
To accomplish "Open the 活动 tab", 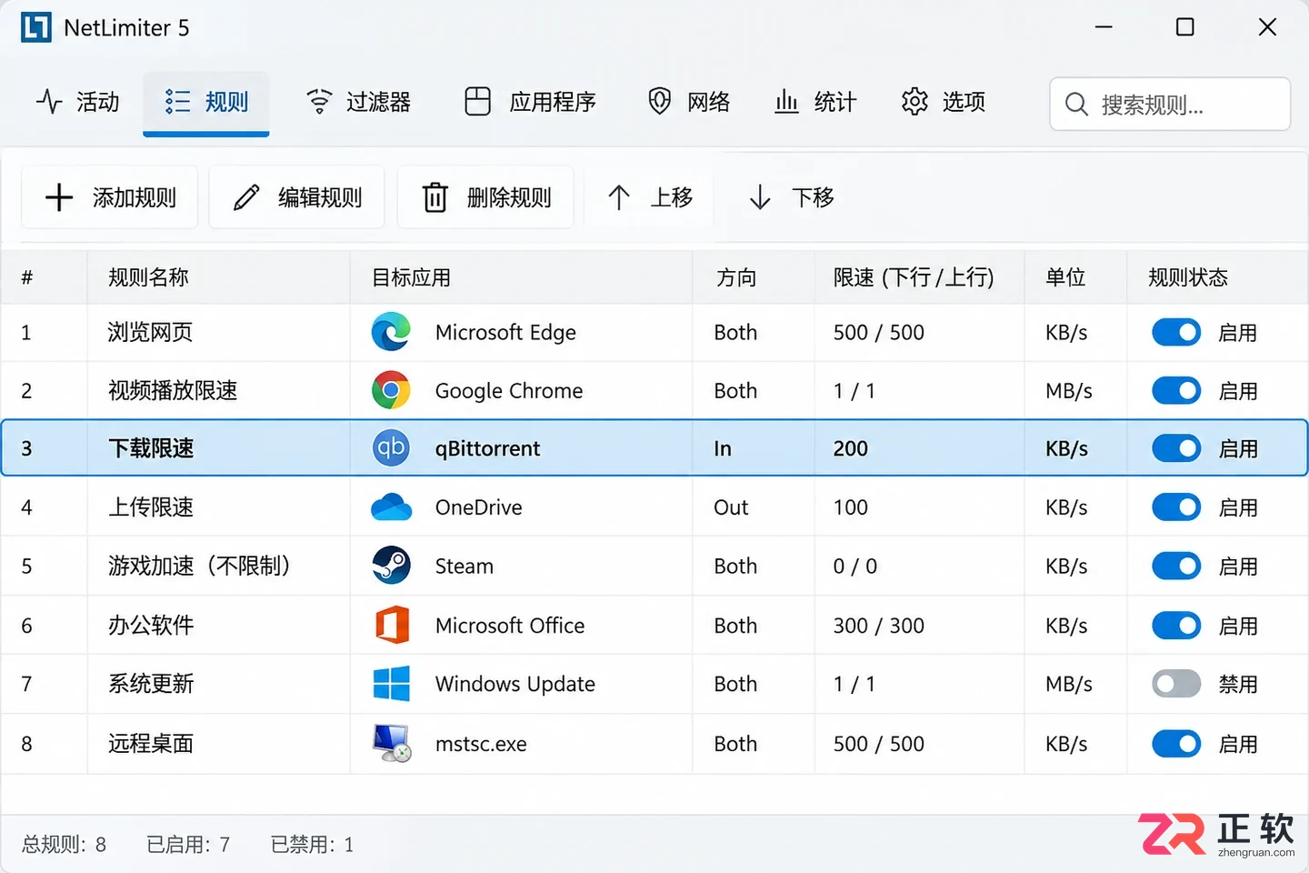I will click(x=78, y=102).
